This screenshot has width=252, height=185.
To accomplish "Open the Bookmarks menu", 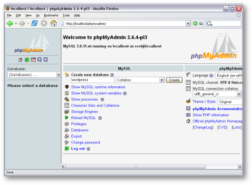I will 51,15.
